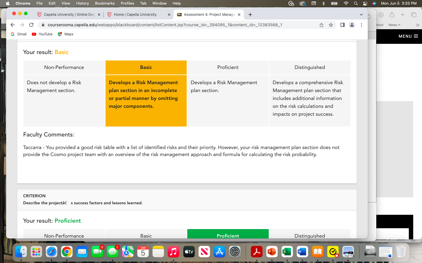This screenshot has width=422, height=263.
Task: Open the Gmail bookmark
Action: (19, 34)
